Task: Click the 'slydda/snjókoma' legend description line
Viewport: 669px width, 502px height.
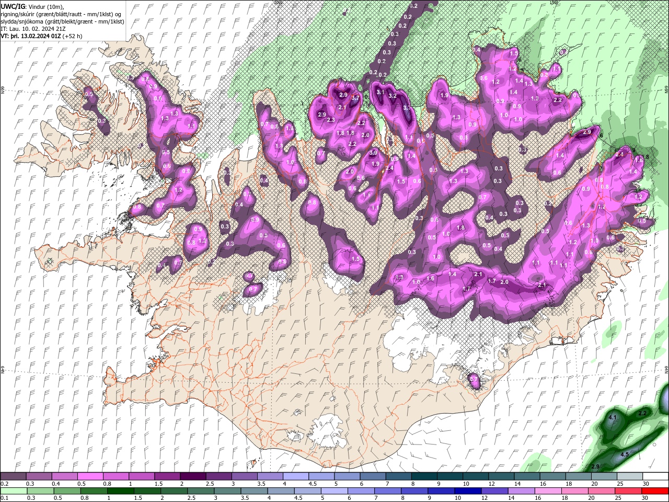Action: tap(62, 21)
